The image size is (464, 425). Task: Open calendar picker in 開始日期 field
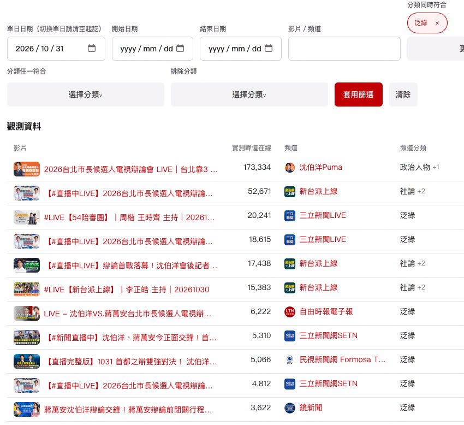pyautogui.click(x=180, y=48)
